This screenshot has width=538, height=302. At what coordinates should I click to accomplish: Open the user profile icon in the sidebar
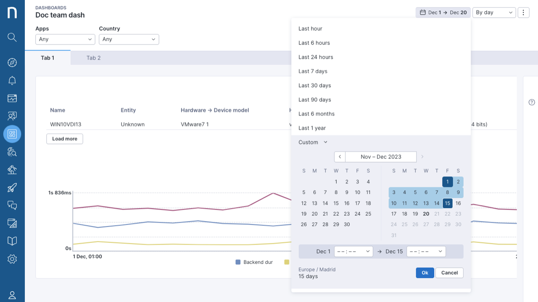12,295
